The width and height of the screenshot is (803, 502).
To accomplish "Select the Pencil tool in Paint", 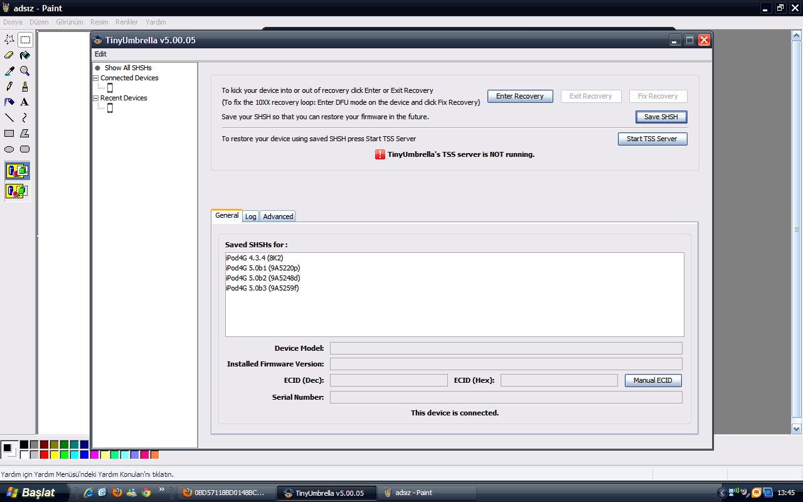I will [x=9, y=87].
